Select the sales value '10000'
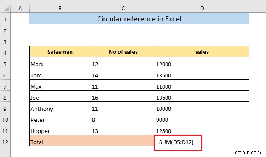The image size is (266, 157). pyautogui.click(x=202, y=107)
